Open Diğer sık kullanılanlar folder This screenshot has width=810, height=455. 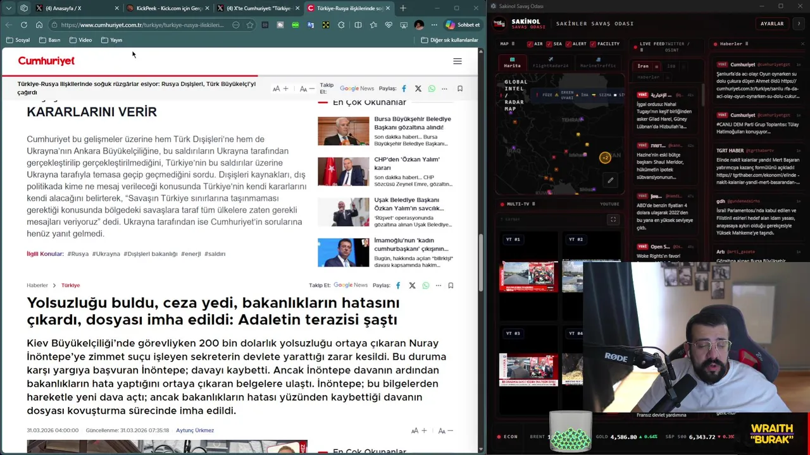[x=449, y=40]
